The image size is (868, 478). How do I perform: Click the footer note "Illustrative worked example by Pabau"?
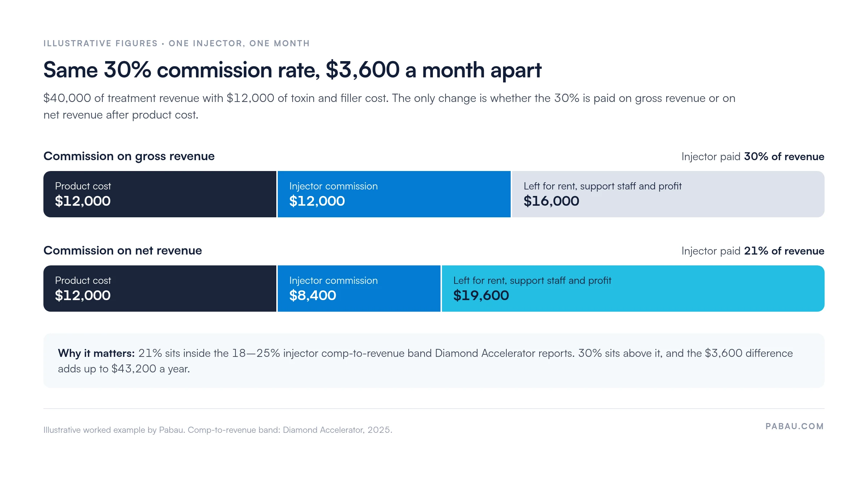218,430
